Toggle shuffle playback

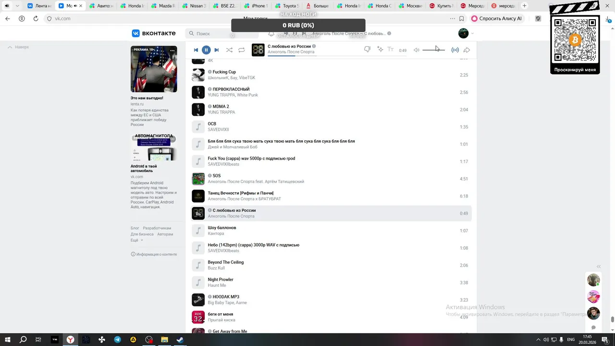point(229,50)
